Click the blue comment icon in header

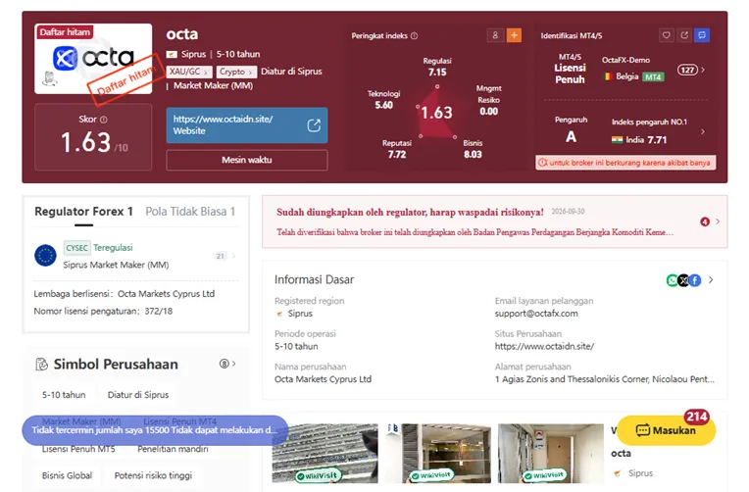click(702, 35)
